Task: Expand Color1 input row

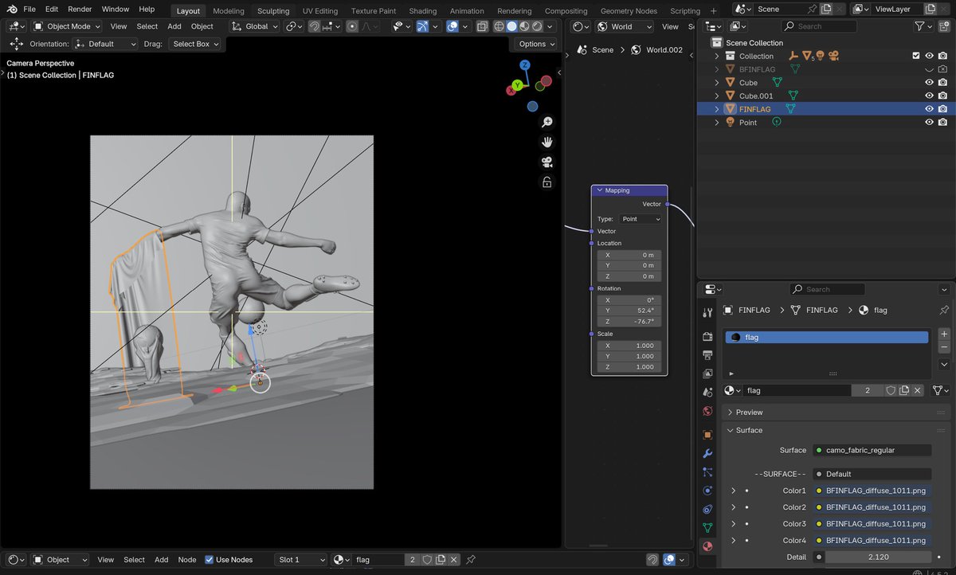Action: [734, 491]
